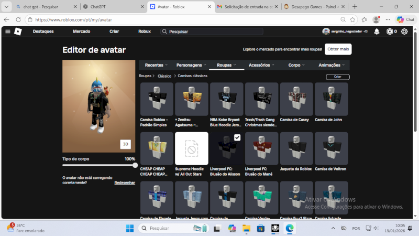Switch to the Gmail Solicitação tab
Screen dimensions: 419x236
click(247, 7)
